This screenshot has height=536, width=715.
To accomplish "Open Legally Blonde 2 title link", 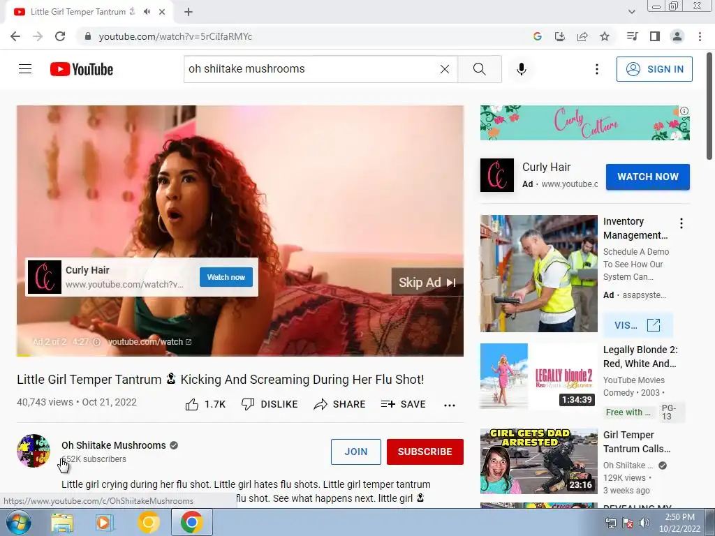I will pyautogui.click(x=640, y=357).
